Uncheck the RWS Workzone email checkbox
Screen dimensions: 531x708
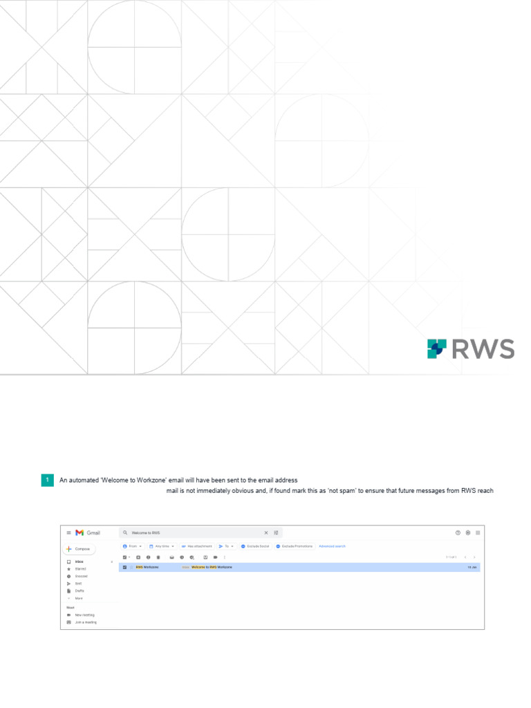pyautogui.click(x=124, y=567)
